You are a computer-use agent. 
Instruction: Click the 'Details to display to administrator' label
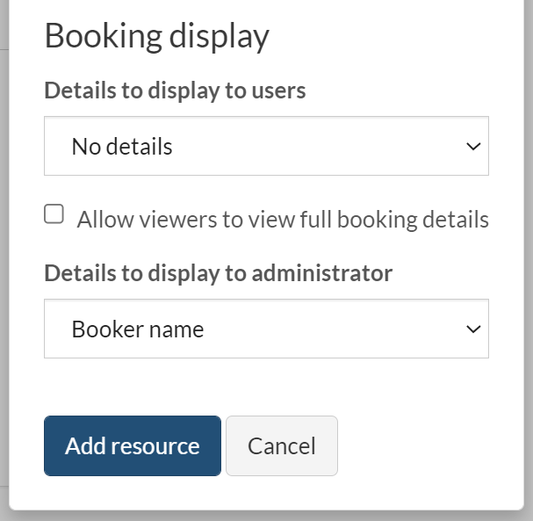[x=218, y=273]
